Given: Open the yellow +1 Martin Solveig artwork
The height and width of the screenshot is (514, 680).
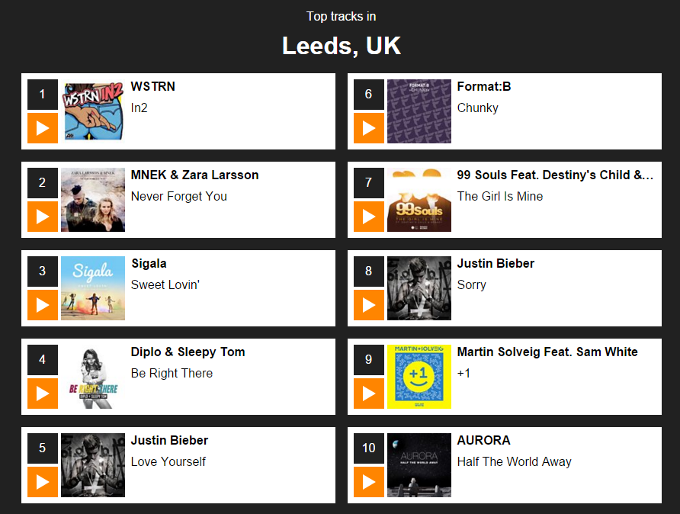Looking at the screenshot, I should [419, 377].
